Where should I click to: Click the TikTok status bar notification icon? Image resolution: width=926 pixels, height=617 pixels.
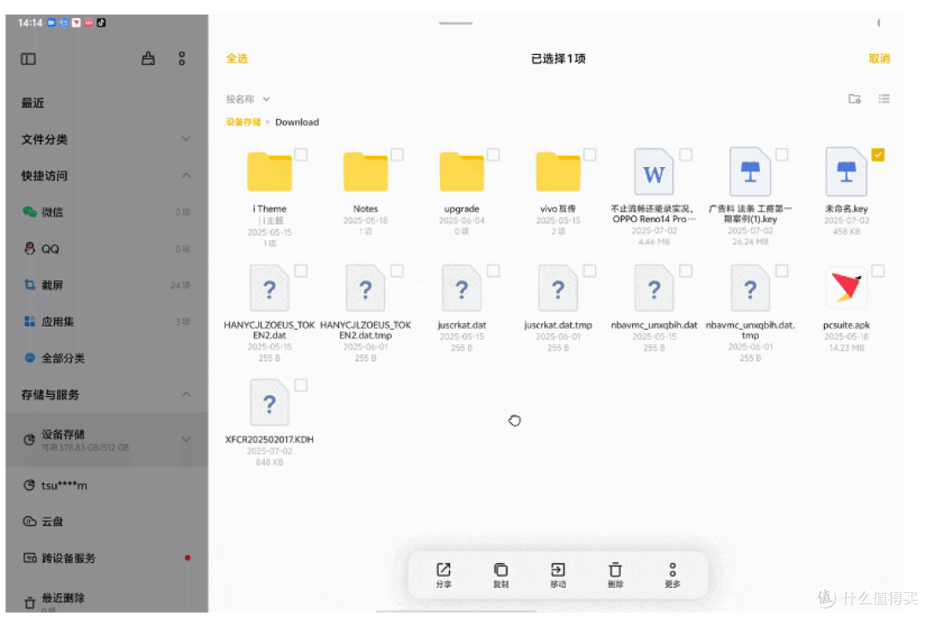101,23
